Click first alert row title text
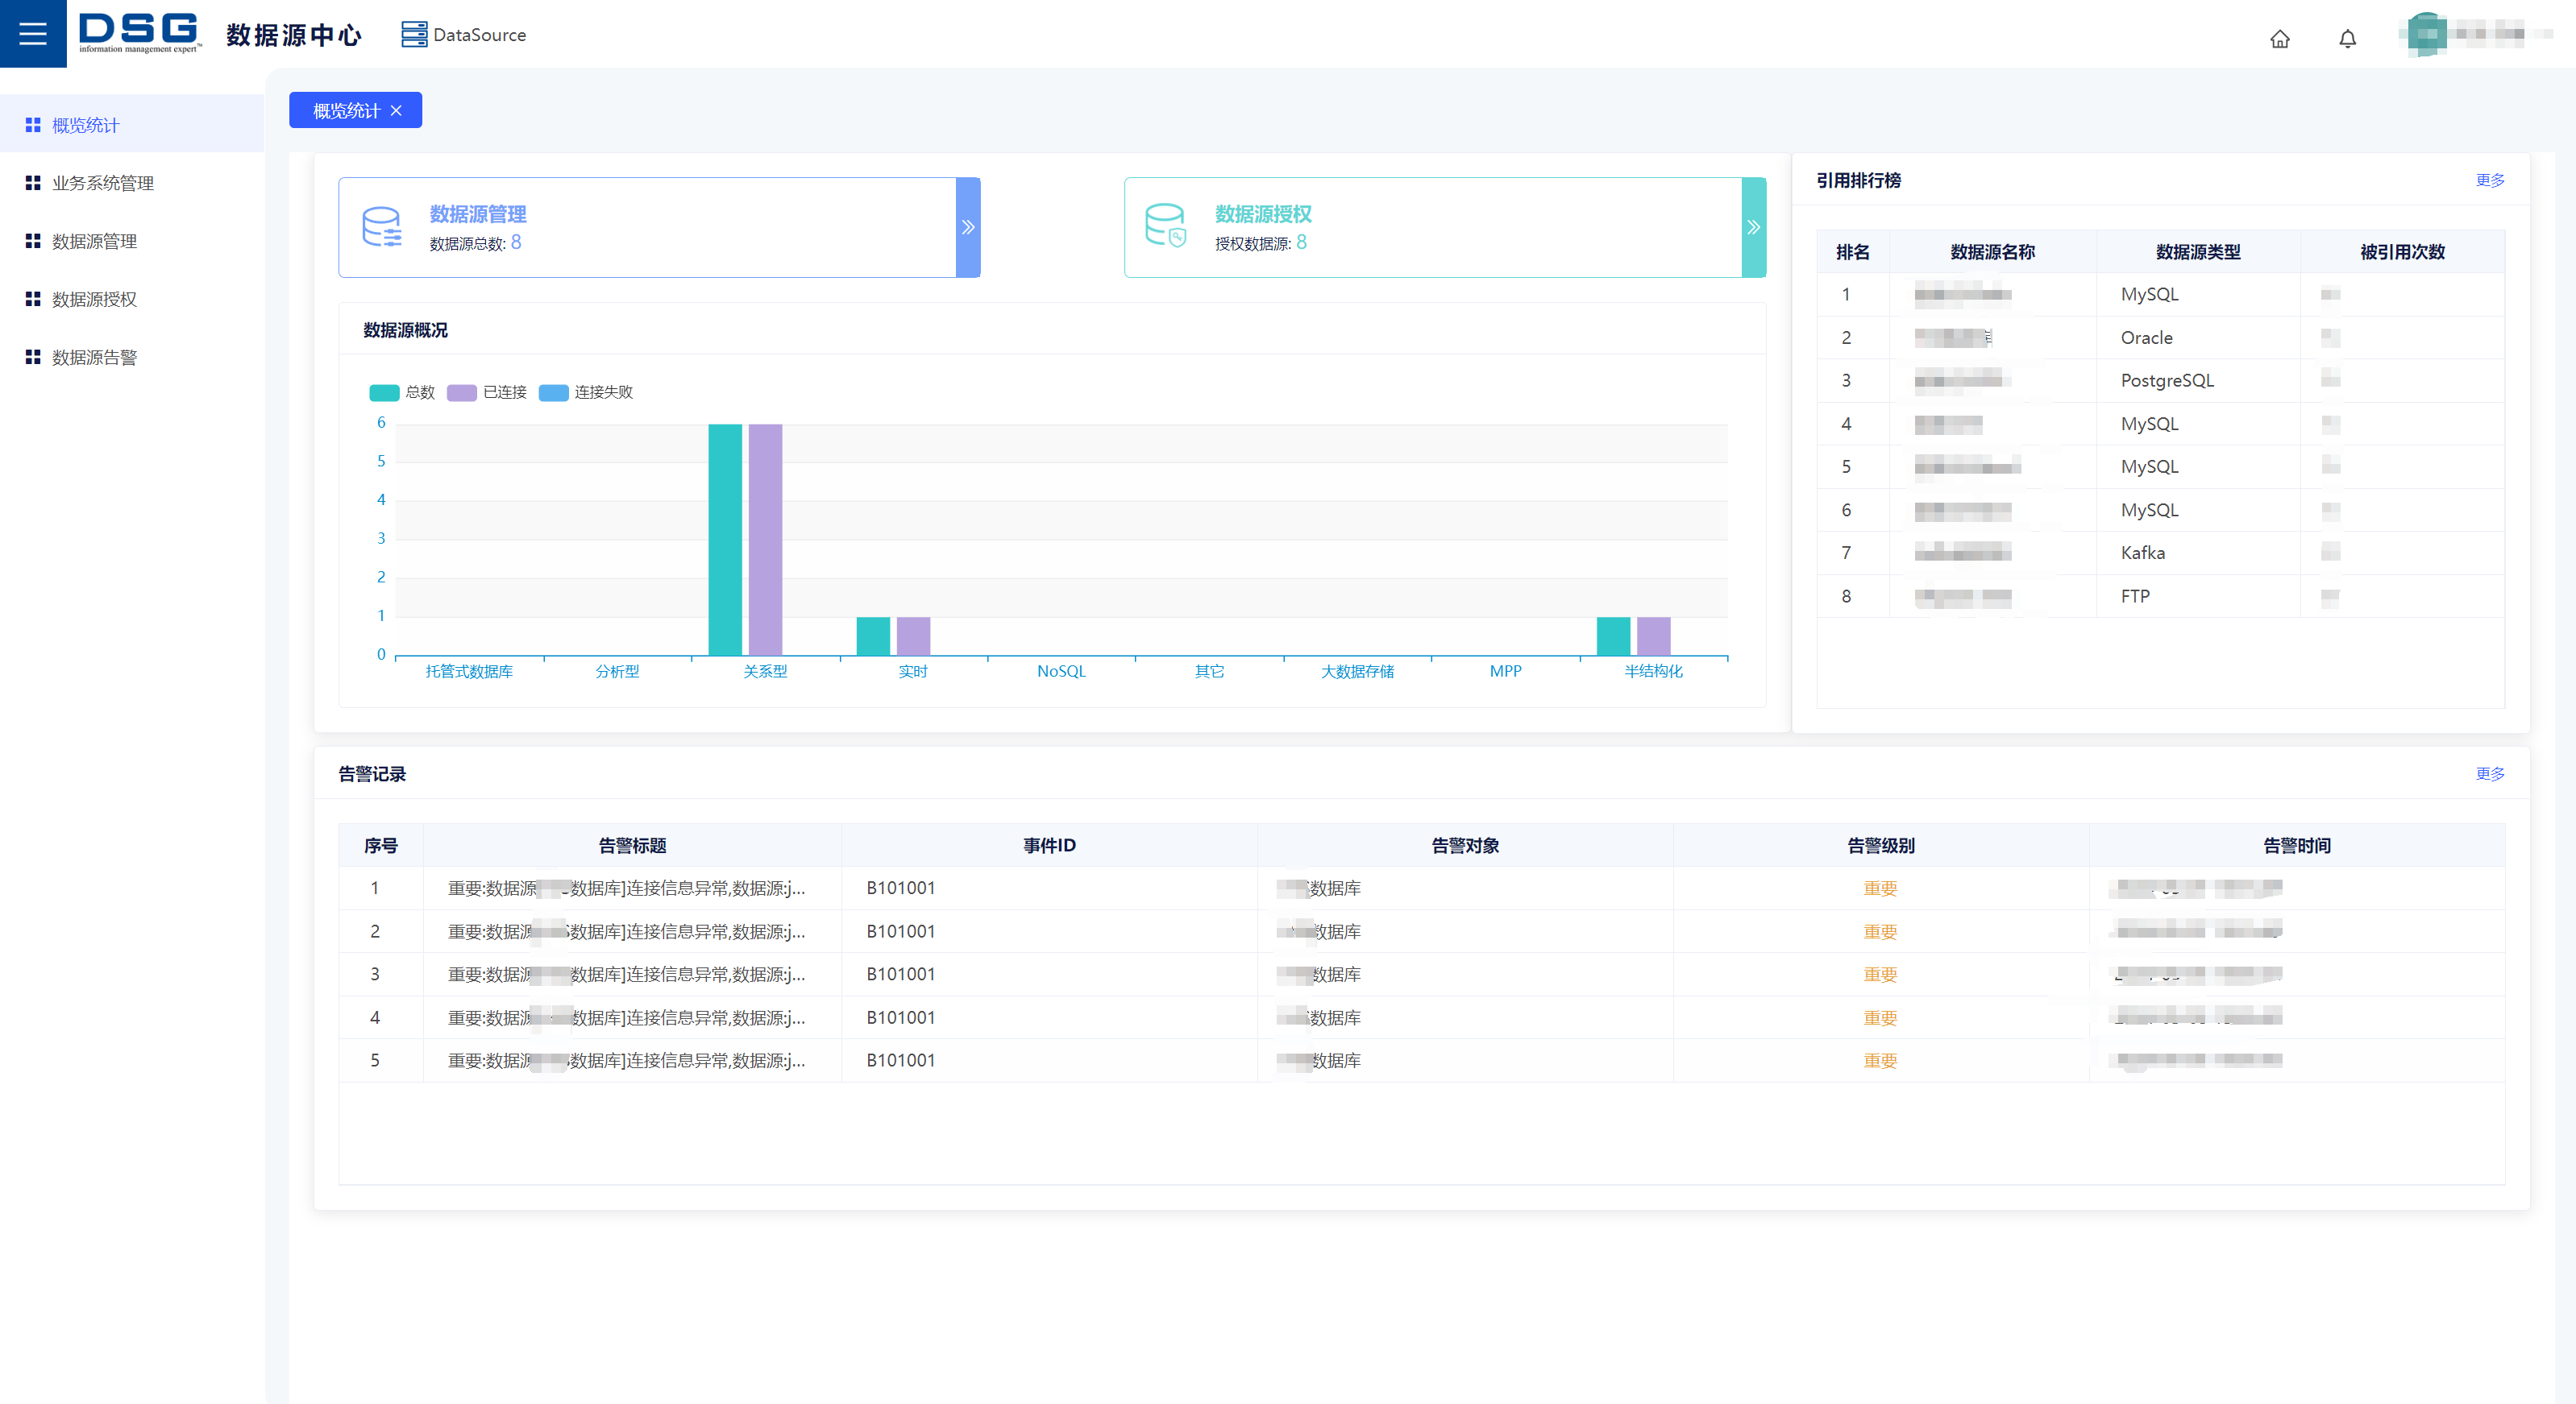Screen dimensions: 2576x1404 coord(626,888)
